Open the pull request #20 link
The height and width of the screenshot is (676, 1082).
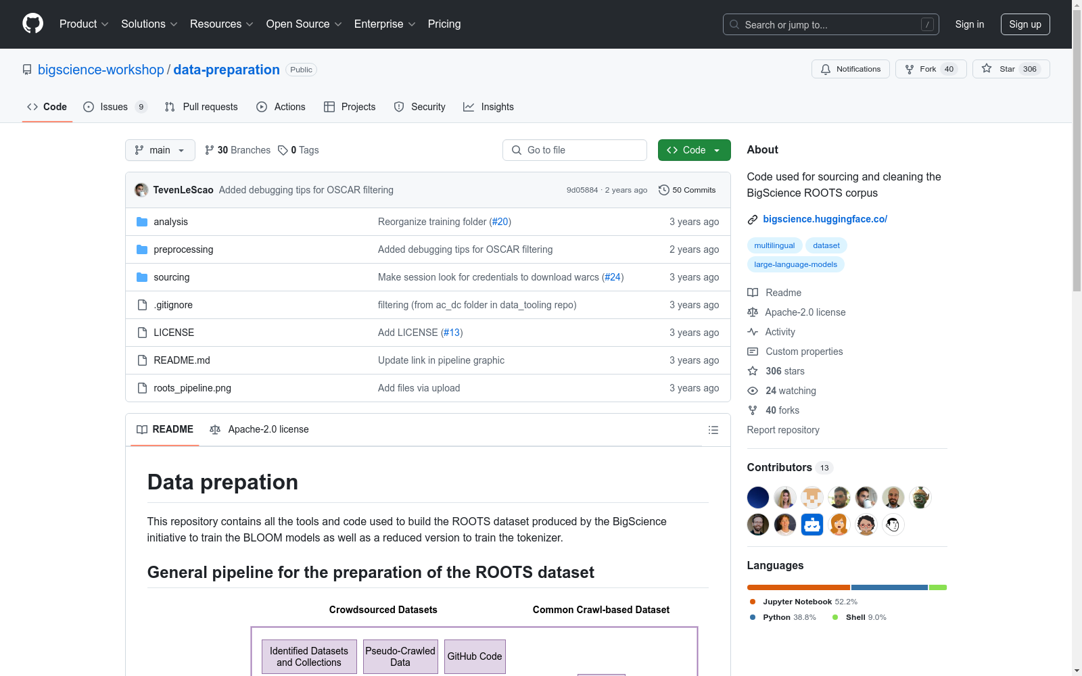500,222
